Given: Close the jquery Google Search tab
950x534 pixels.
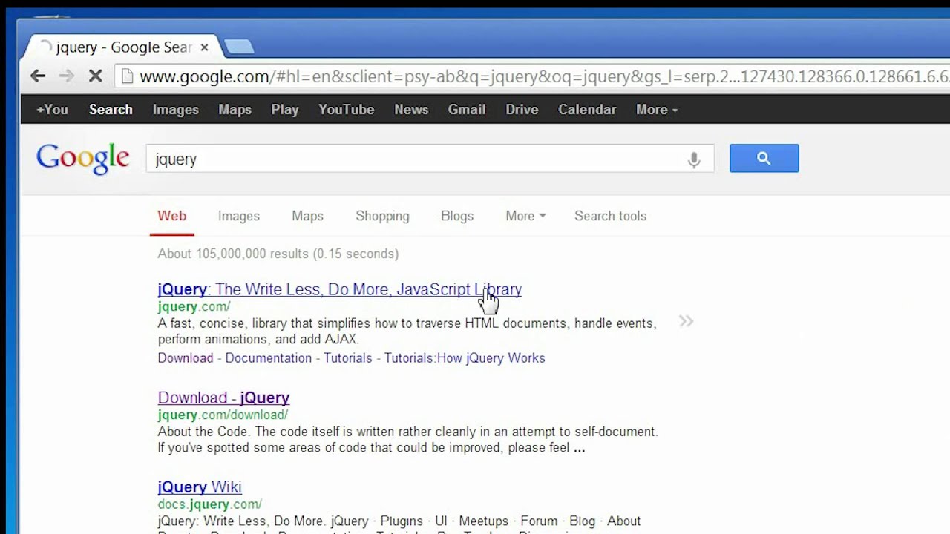Looking at the screenshot, I should click(x=204, y=47).
